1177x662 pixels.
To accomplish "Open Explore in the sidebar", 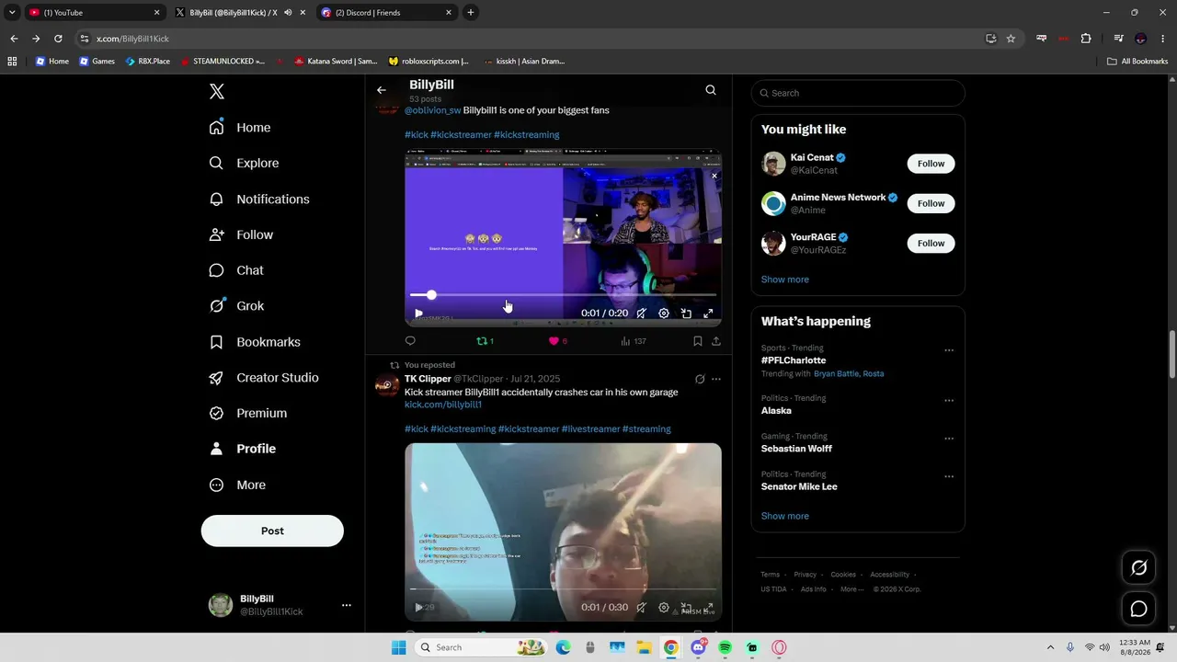I will pos(244,163).
